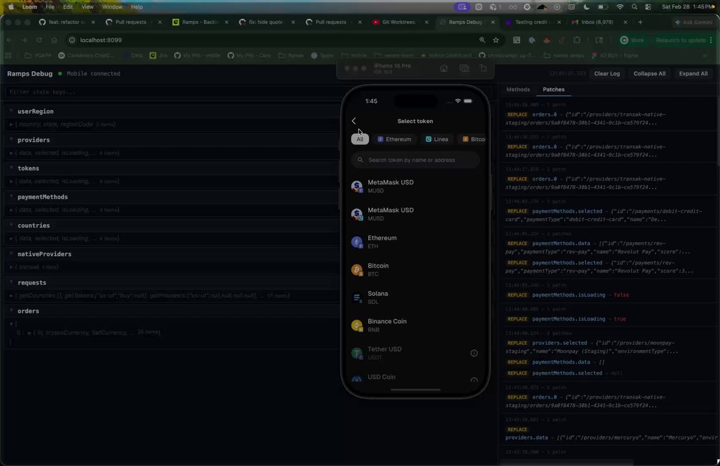Filter tokens by Ethereum network chip
Screen dimensions: 720x466
(394, 139)
